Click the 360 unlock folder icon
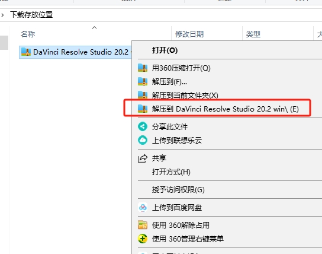This screenshot has width=322, height=254. click(x=143, y=225)
